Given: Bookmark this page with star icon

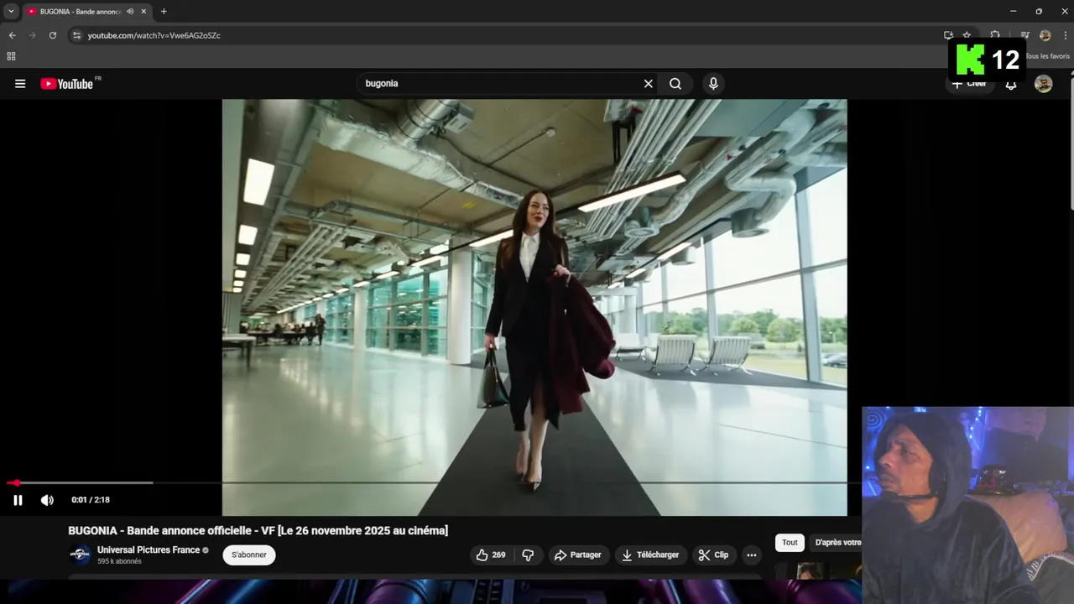Looking at the screenshot, I should (967, 35).
